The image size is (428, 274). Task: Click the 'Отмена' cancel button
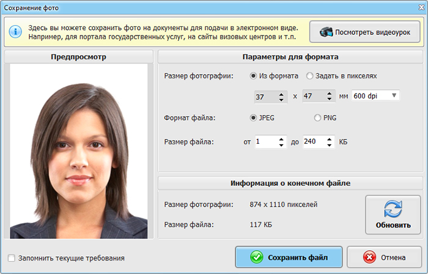[385, 257]
